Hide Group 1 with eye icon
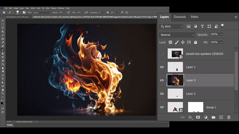 [x=162, y=107]
